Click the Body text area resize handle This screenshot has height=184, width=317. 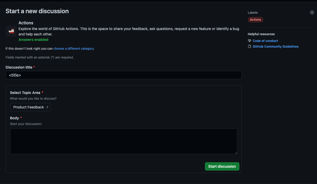pos(235,153)
